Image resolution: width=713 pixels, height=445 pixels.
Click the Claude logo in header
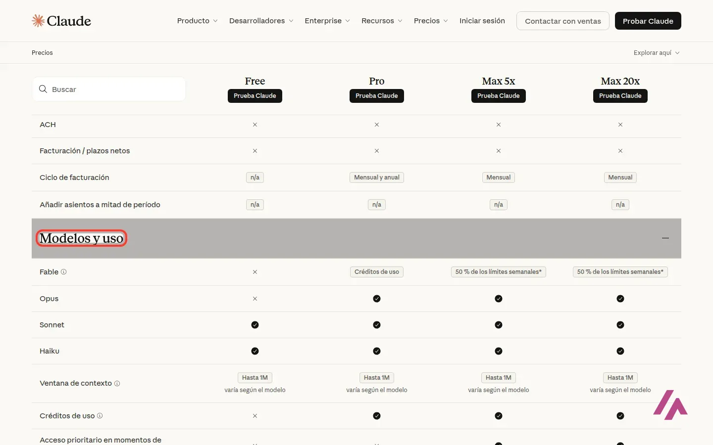click(61, 21)
